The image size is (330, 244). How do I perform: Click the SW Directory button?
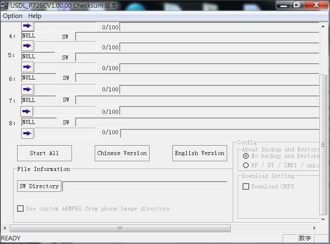click(x=39, y=186)
